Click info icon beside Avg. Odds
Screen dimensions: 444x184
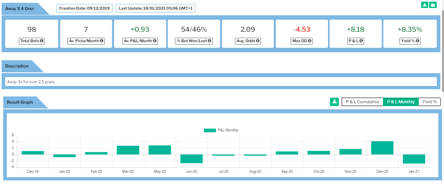point(257,41)
